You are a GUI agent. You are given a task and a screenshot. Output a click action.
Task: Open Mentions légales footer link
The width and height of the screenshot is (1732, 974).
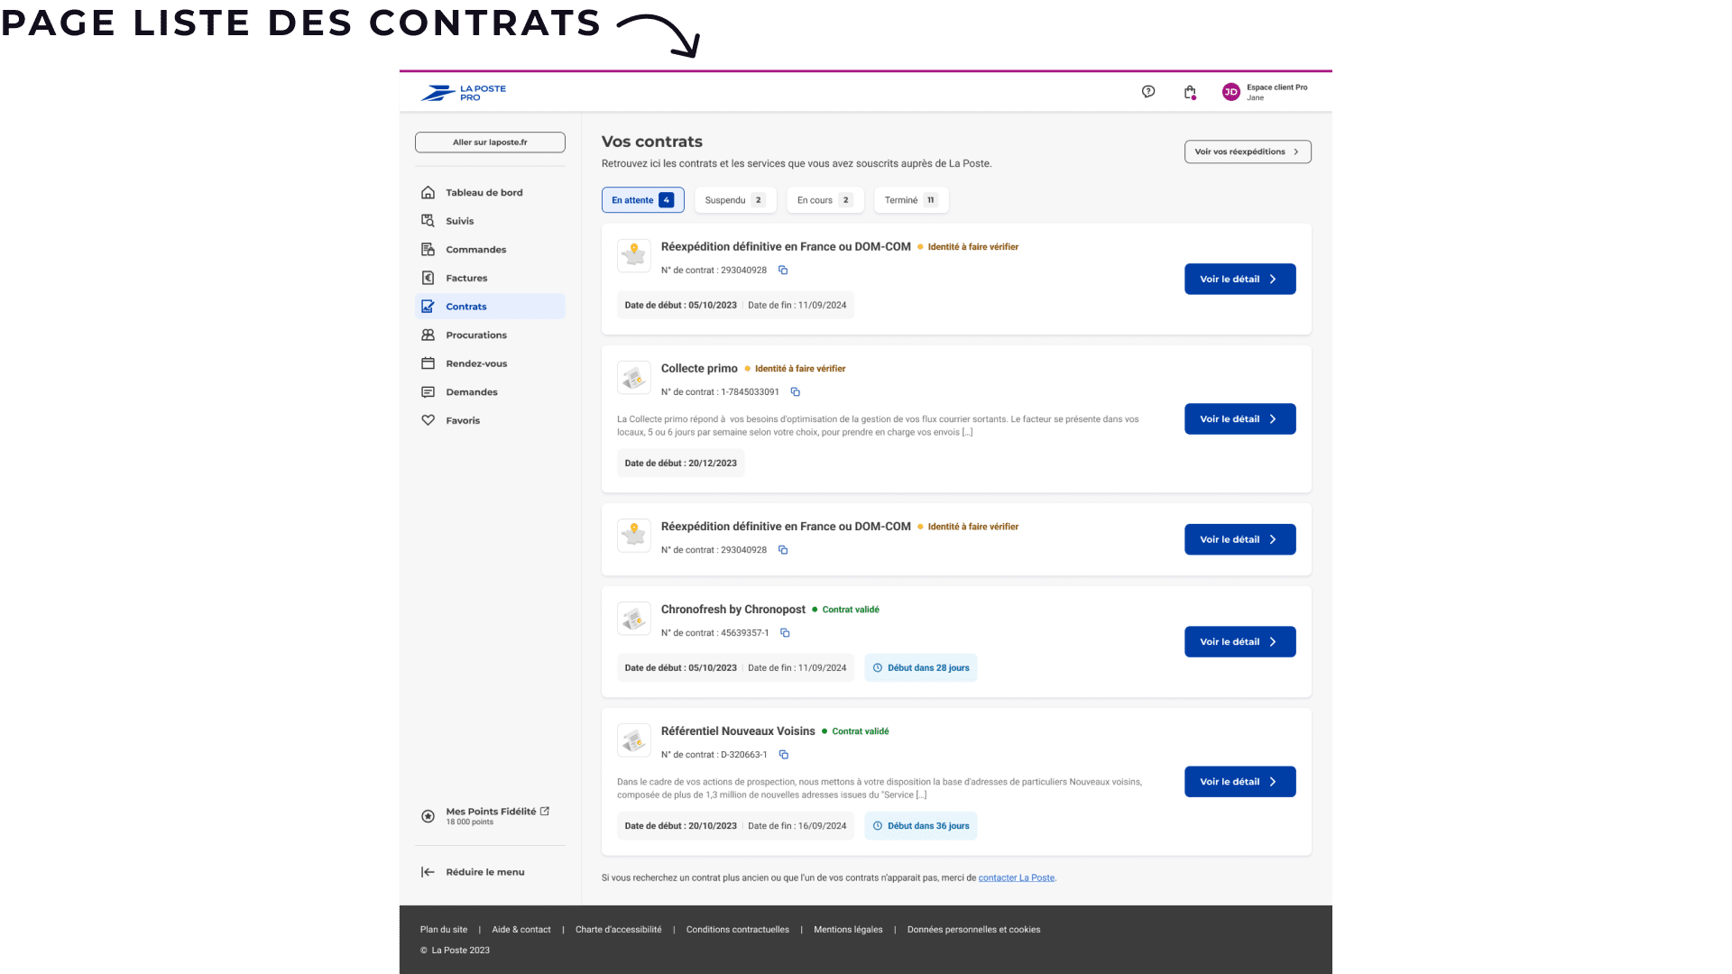click(x=848, y=930)
